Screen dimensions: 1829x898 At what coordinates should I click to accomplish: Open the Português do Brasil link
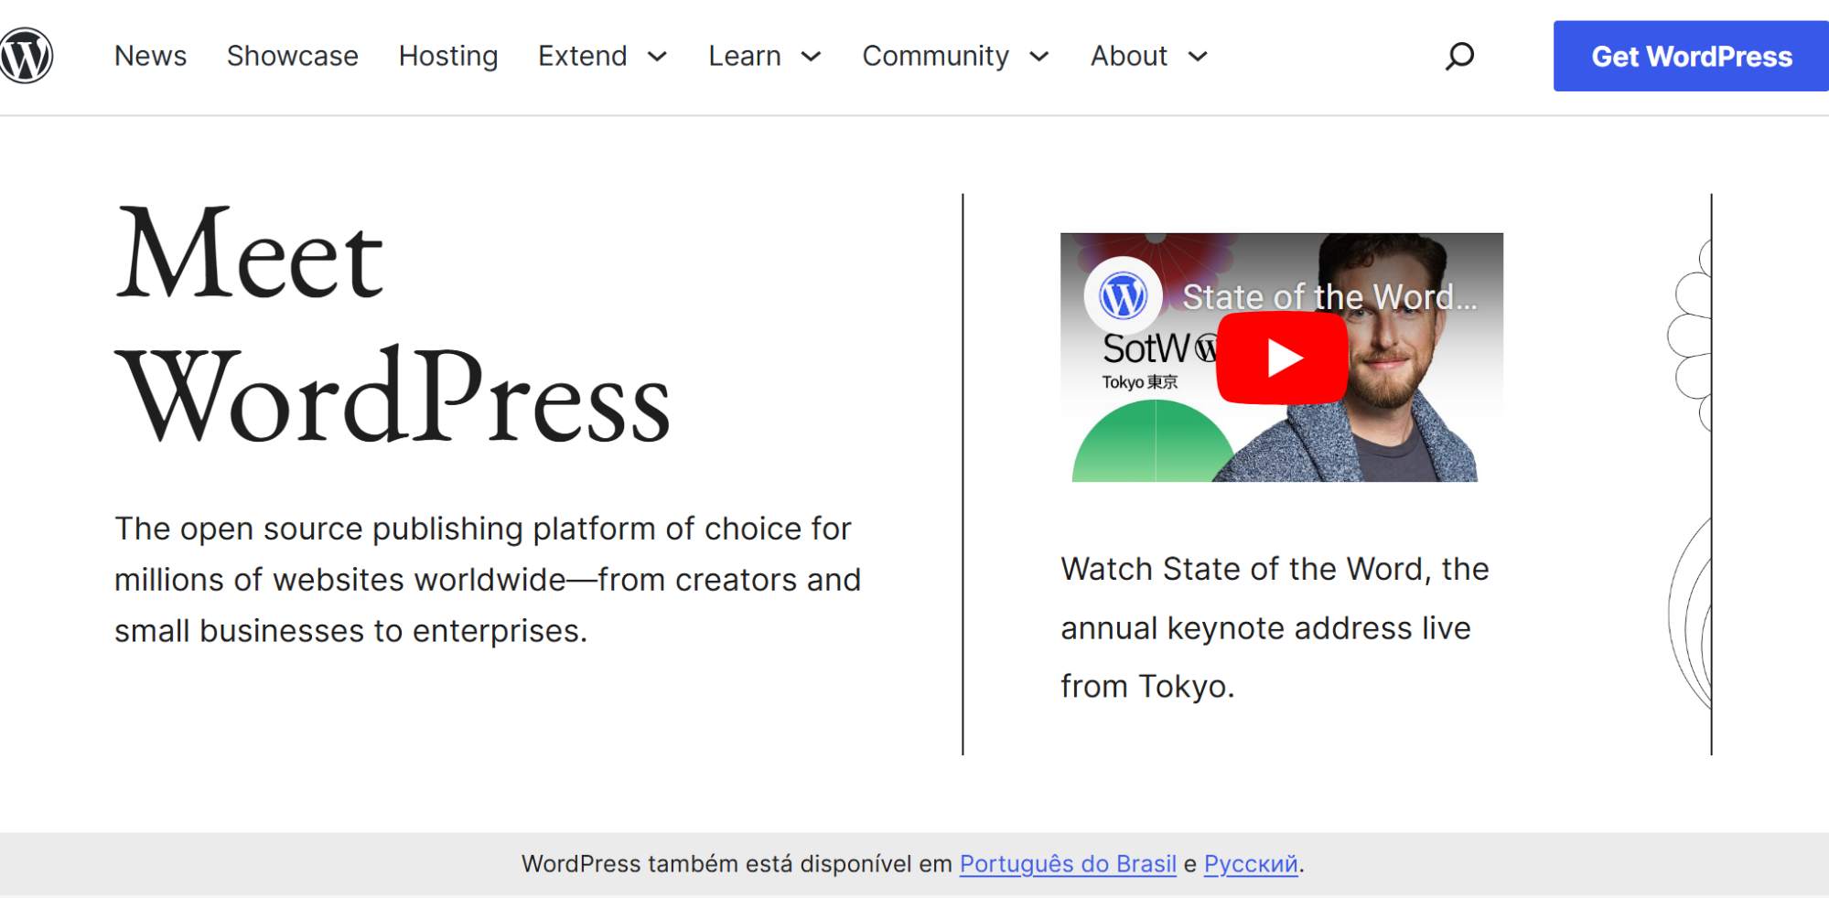click(x=1068, y=864)
